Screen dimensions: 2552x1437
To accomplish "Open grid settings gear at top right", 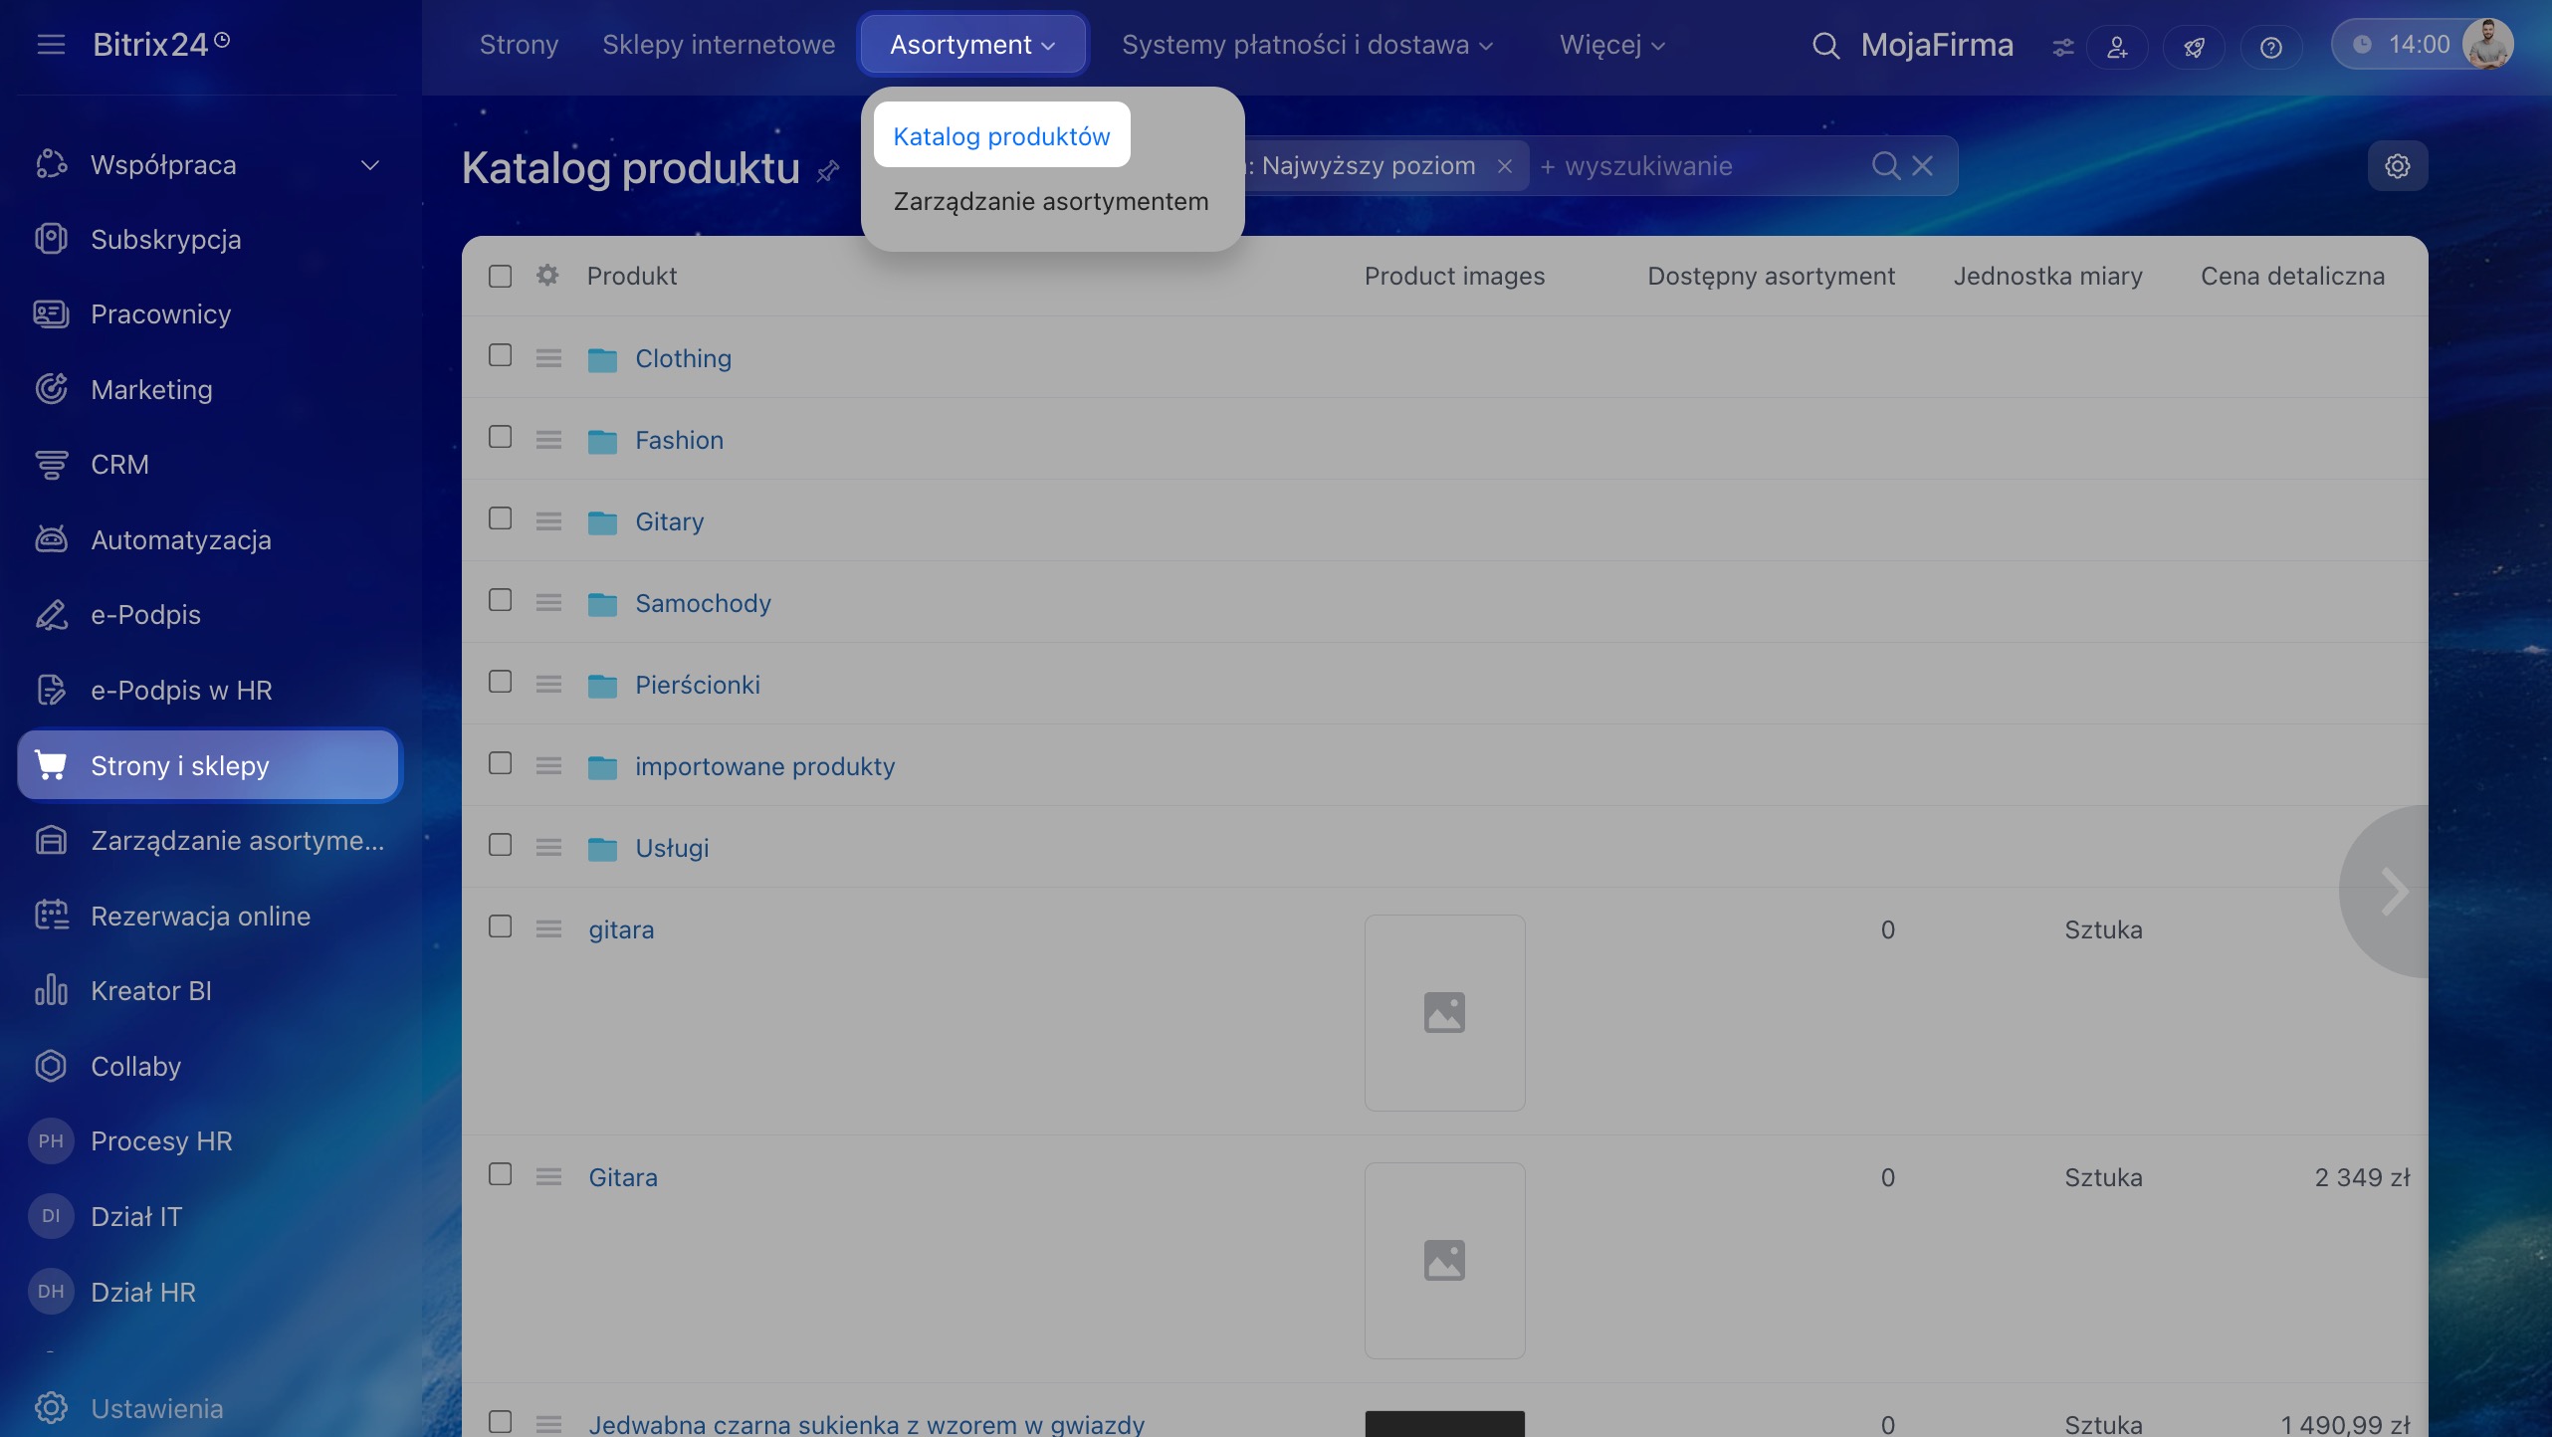I will pyautogui.click(x=2397, y=166).
